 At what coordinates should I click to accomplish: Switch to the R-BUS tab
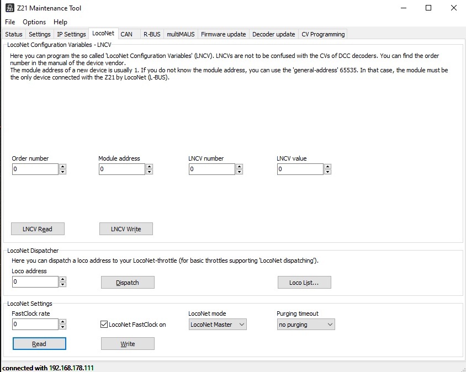pos(152,34)
